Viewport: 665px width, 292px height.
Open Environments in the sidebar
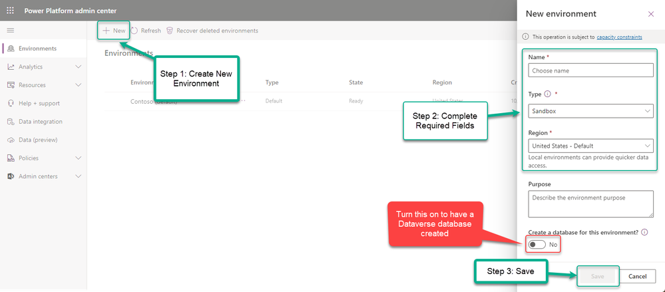click(44, 49)
